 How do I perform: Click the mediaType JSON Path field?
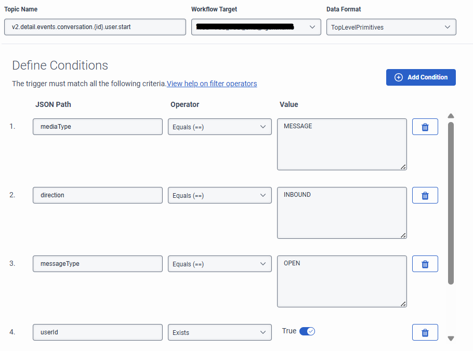pos(97,127)
